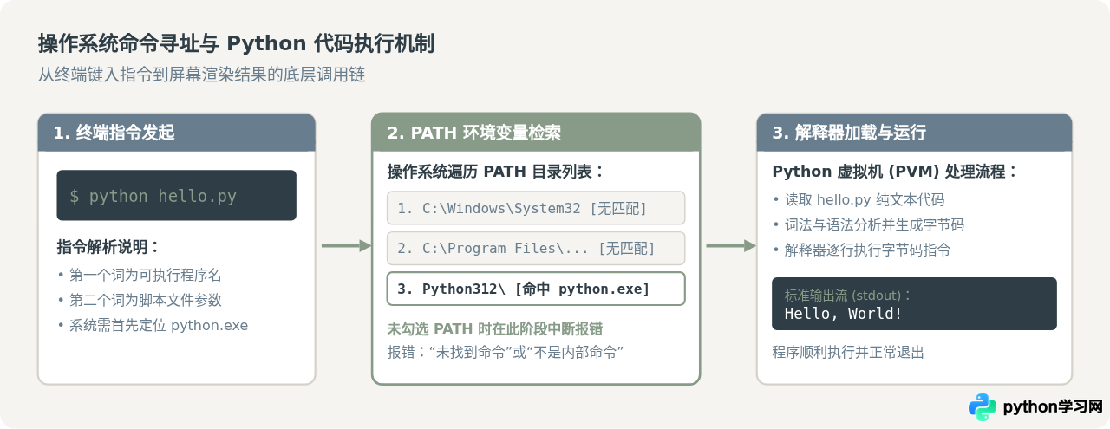1110x429 pixels.
Task: Click the title 操作系统命令寻址与 Python 代码执行机制
Action: (x=236, y=43)
